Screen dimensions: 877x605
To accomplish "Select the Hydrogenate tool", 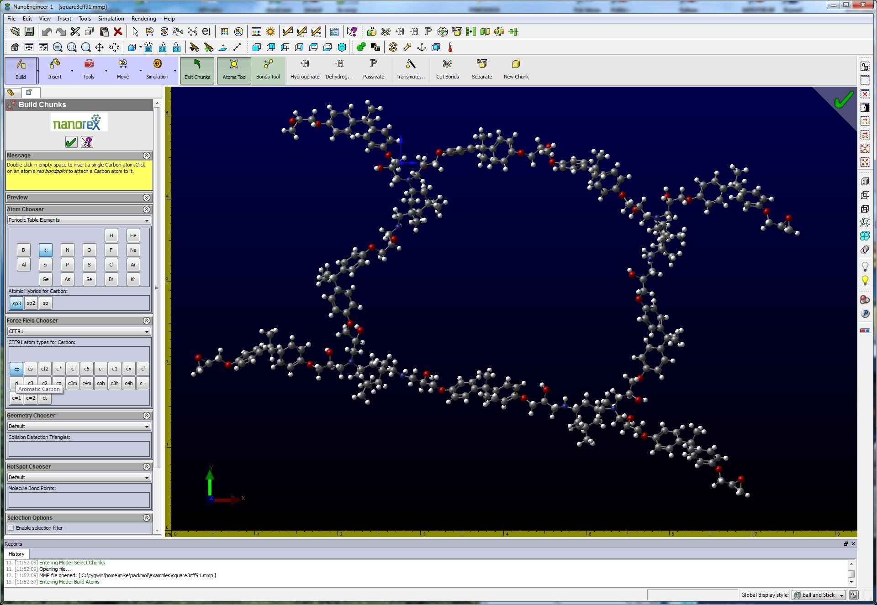I will point(305,68).
